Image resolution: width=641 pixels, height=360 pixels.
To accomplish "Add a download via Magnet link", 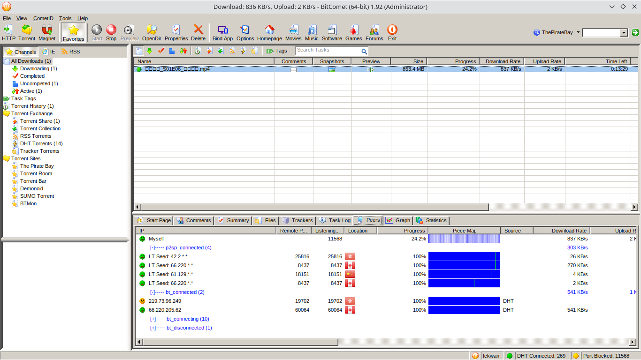I will (47, 32).
